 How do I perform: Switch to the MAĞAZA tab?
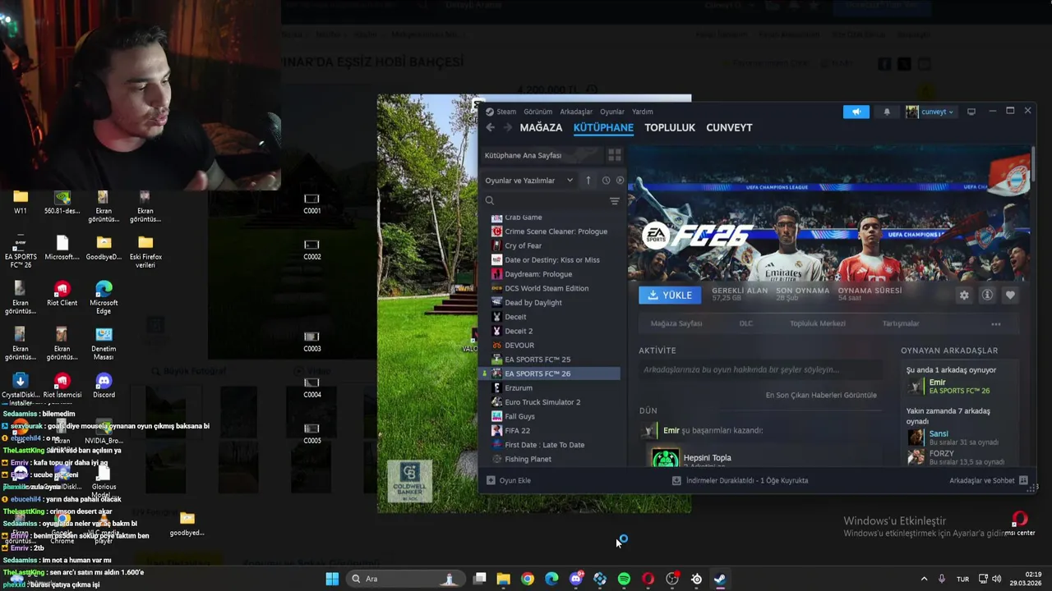pyautogui.click(x=541, y=127)
